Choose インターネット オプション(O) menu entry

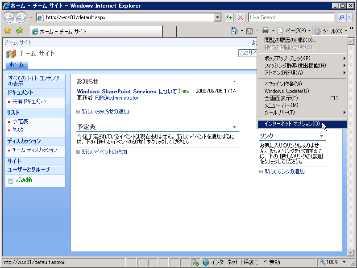[303, 124]
